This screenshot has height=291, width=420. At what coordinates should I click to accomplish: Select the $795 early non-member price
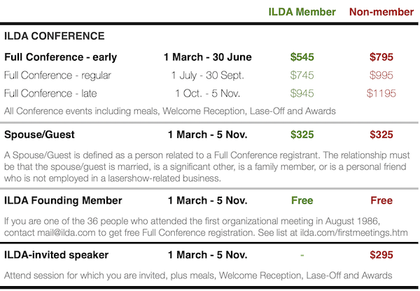click(381, 57)
